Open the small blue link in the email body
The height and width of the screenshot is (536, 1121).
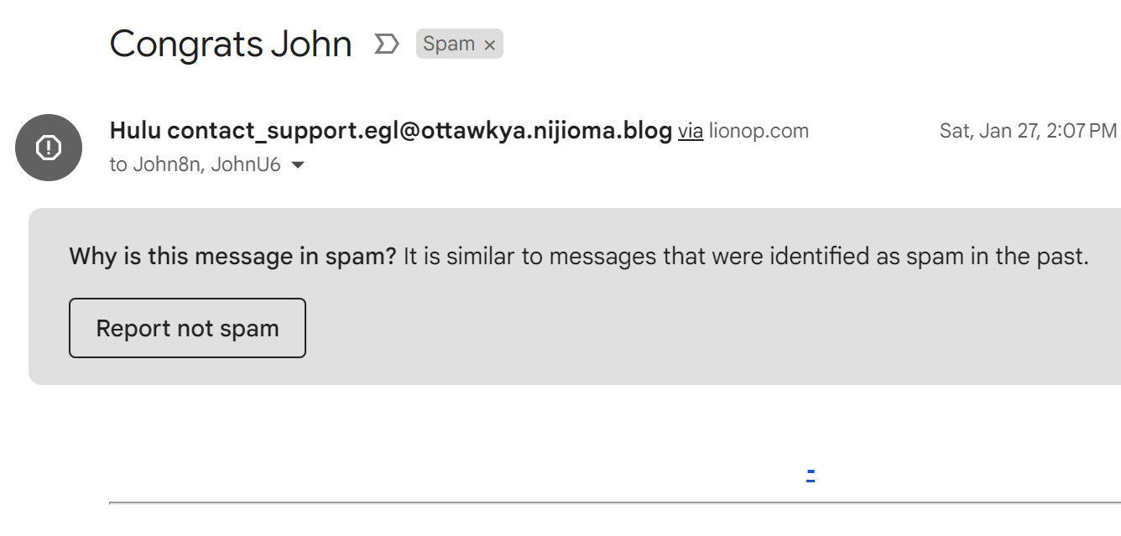(811, 476)
